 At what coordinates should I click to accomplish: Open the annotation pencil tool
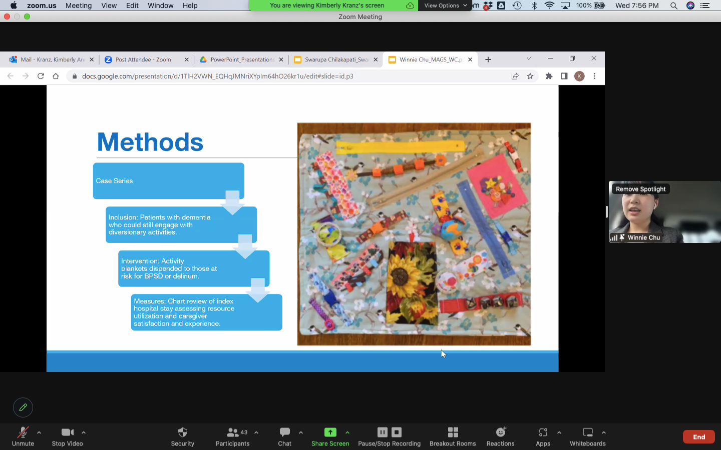pyautogui.click(x=23, y=407)
